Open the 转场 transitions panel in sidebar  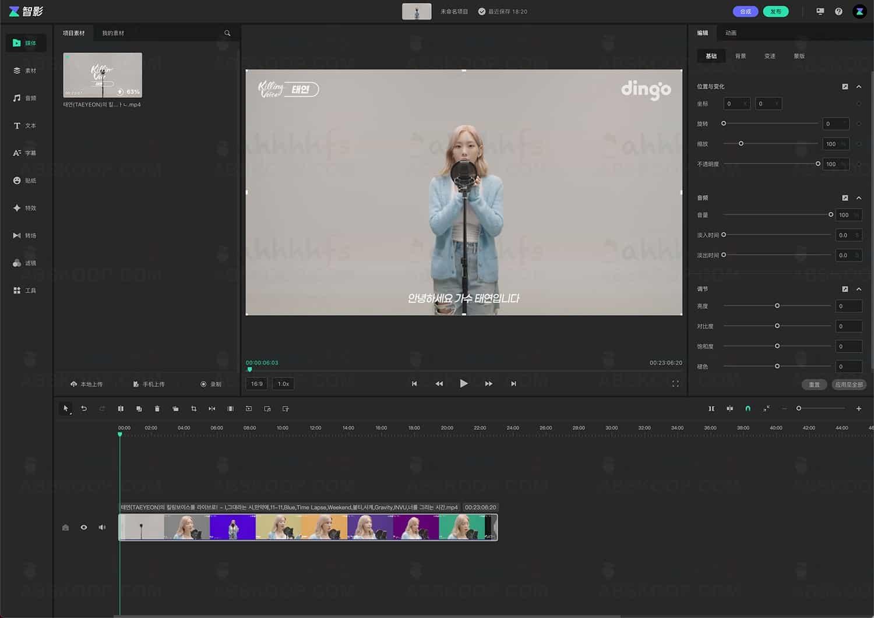tap(25, 235)
